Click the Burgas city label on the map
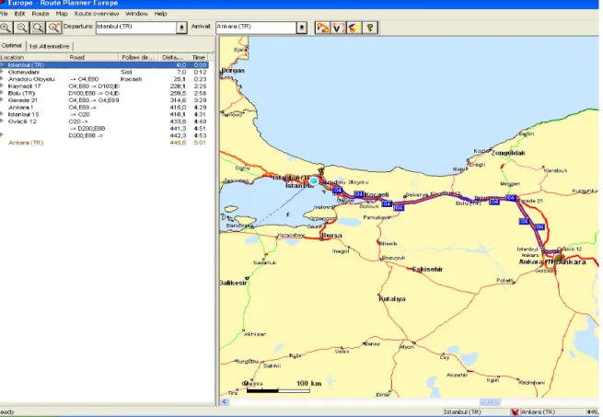Viewport: 603px width, 417px height. click(233, 70)
